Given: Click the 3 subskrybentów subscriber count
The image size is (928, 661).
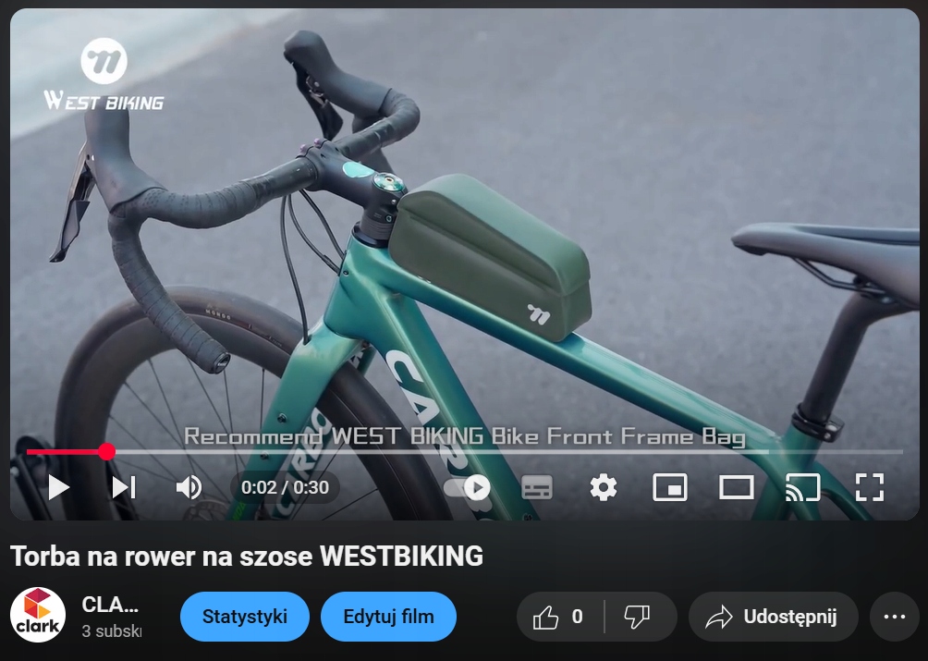Looking at the screenshot, I should (111, 632).
